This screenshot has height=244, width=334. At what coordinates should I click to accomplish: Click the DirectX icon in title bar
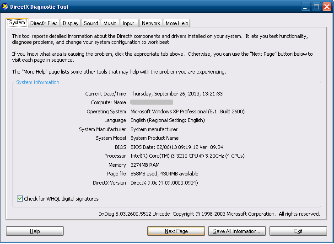(x=5, y=6)
